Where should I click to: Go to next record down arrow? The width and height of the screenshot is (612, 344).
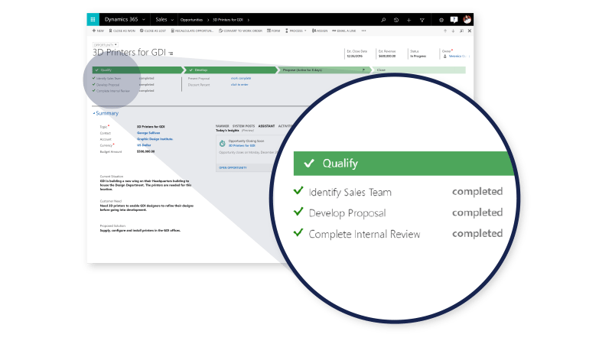(x=453, y=31)
